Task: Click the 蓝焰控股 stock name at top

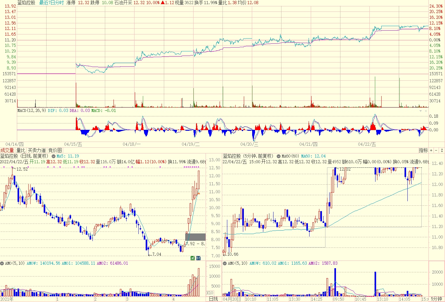Action: pyautogui.click(x=26, y=3)
